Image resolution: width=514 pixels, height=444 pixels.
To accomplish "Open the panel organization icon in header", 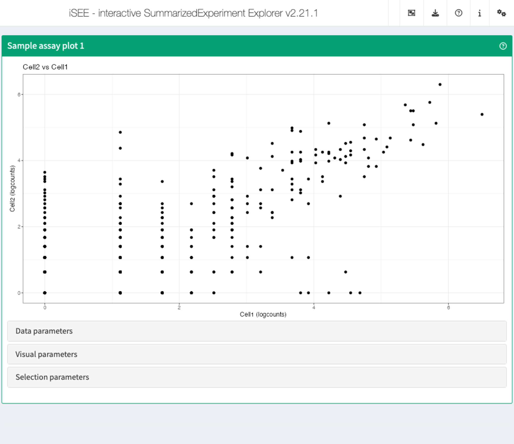I will click(411, 13).
